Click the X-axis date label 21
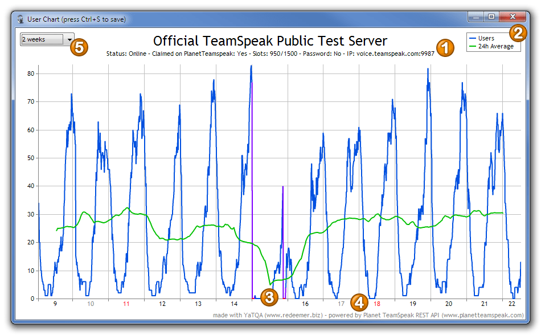The height and width of the screenshot is (335, 541). click(x=485, y=304)
